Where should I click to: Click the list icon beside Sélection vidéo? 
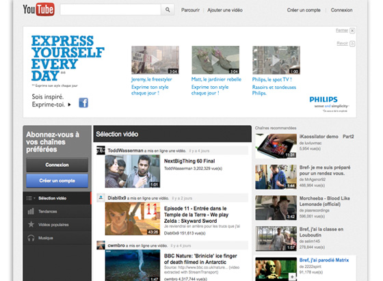click(x=29, y=198)
